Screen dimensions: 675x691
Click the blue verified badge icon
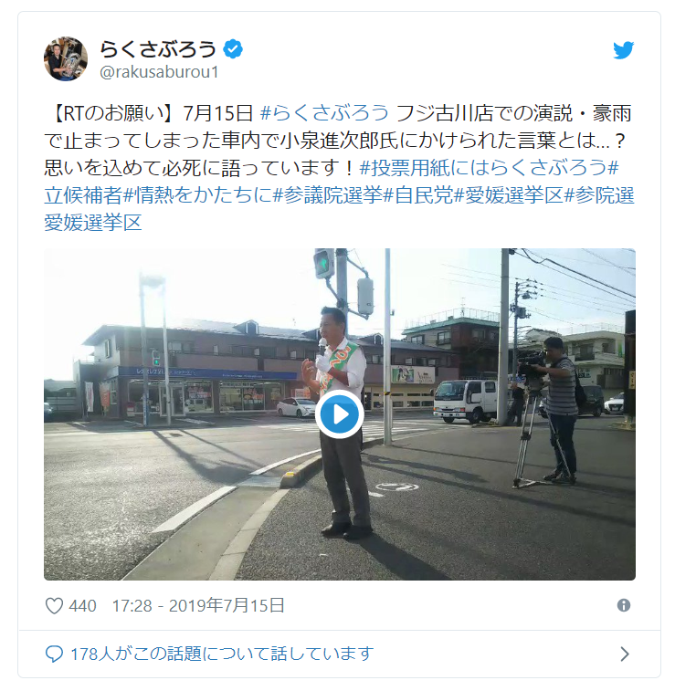(x=233, y=48)
